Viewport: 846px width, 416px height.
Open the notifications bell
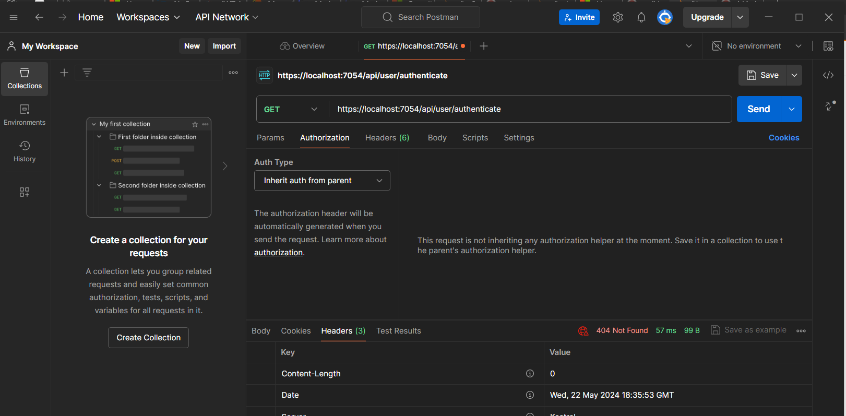pyautogui.click(x=641, y=17)
